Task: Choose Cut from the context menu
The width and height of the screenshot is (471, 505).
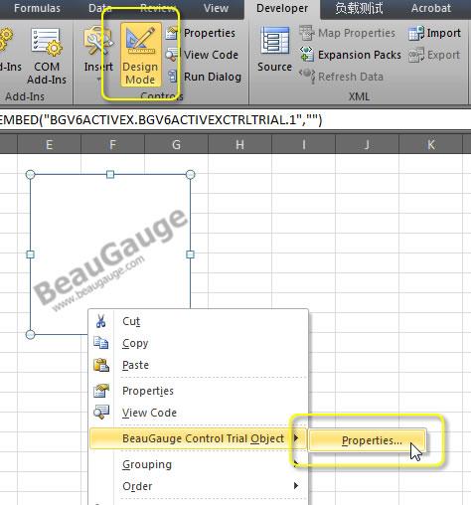Action: click(x=198, y=321)
